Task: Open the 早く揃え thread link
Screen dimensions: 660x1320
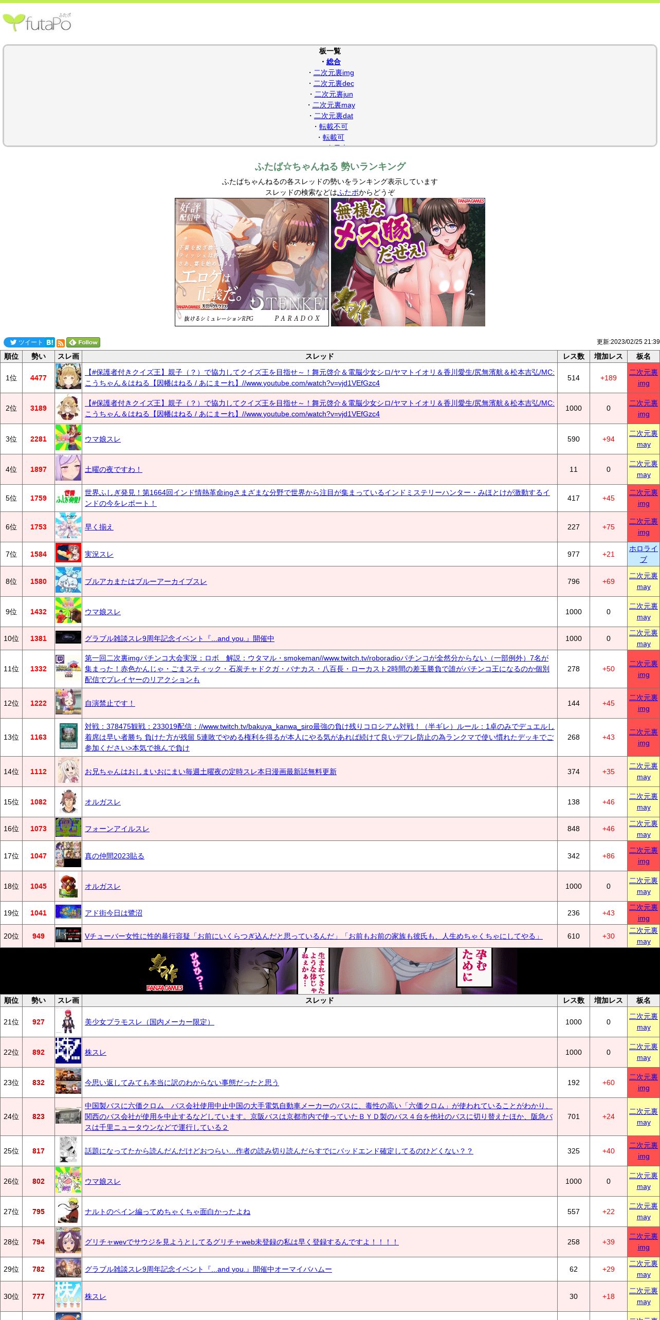Action: click(x=99, y=527)
